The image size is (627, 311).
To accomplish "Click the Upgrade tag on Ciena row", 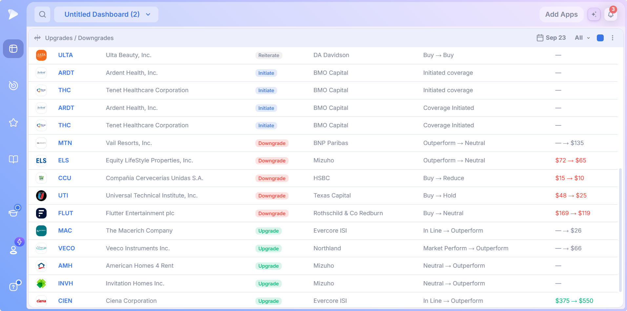I will click(x=269, y=301).
